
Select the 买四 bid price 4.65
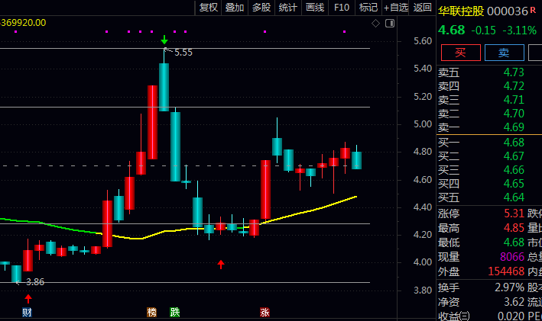click(x=514, y=184)
